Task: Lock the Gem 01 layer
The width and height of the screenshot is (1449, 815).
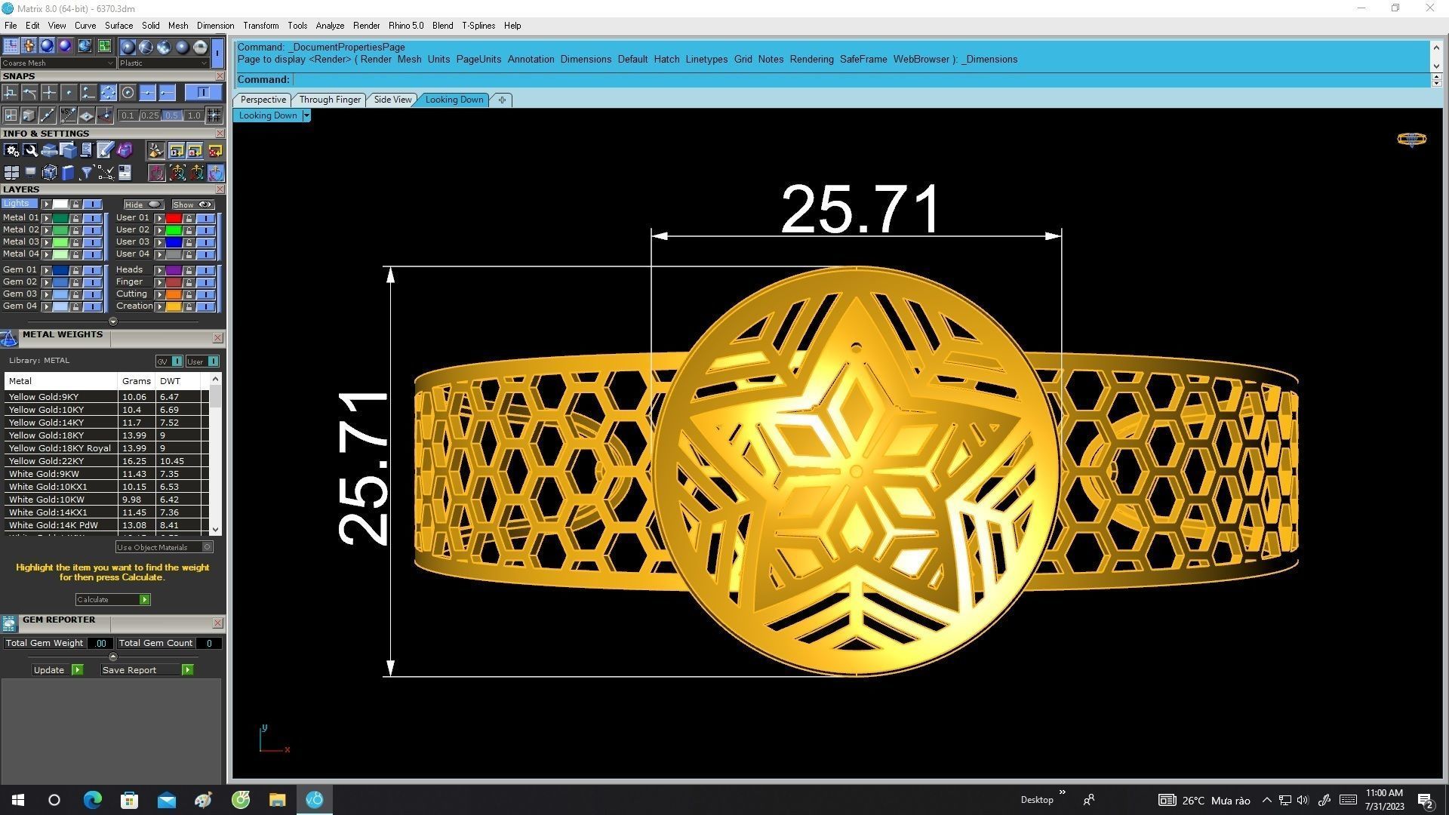Action: click(x=75, y=270)
